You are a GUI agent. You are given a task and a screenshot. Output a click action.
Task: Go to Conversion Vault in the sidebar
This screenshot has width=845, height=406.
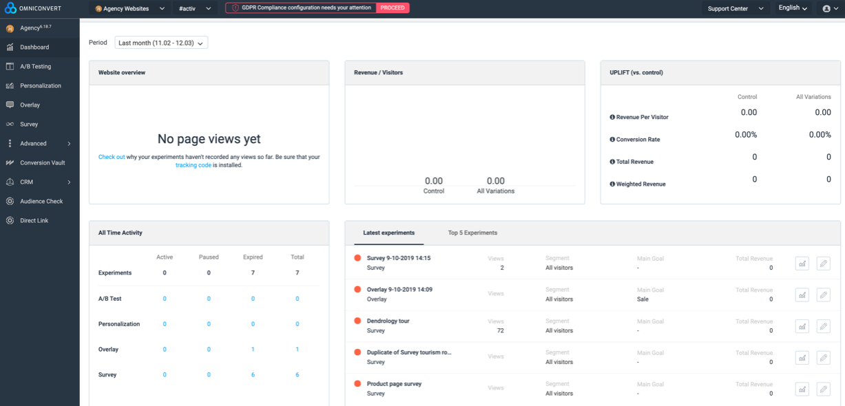point(42,163)
